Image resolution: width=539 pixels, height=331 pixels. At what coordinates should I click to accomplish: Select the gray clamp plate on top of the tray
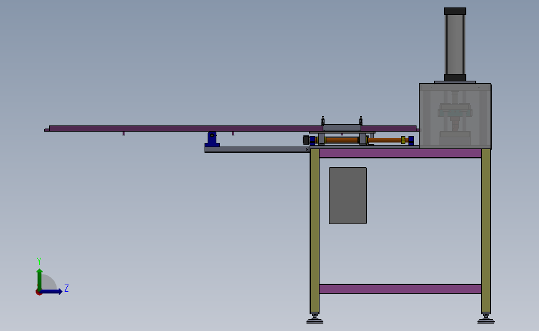tap(342, 128)
